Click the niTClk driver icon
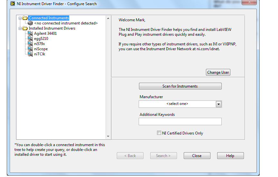278x177 pixels. tap(30, 54)
